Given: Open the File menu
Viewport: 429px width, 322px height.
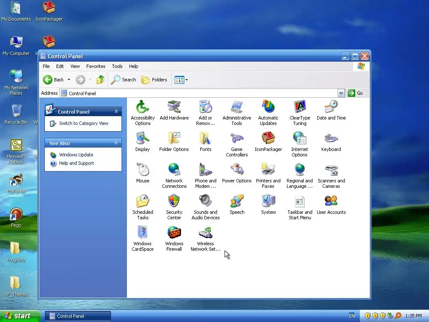Looking at the screenshot, I should coord(46,66).
